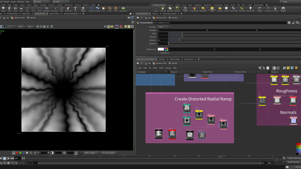Open the Main radial menu dropdown
The height and width of the screenshot is (169, 301).
[x=62, y=2]
